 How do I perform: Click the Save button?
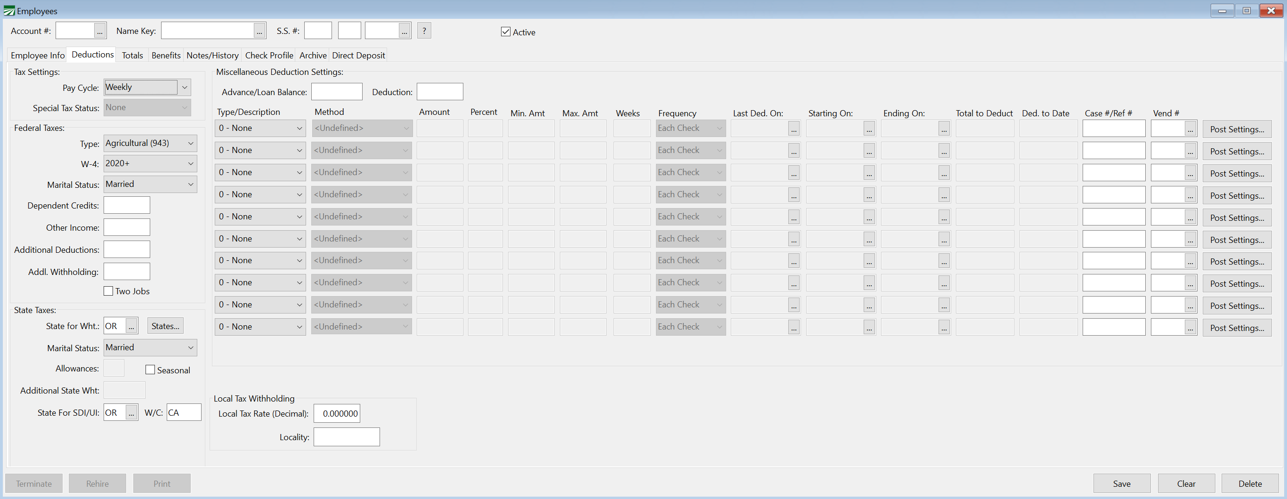1121,483
